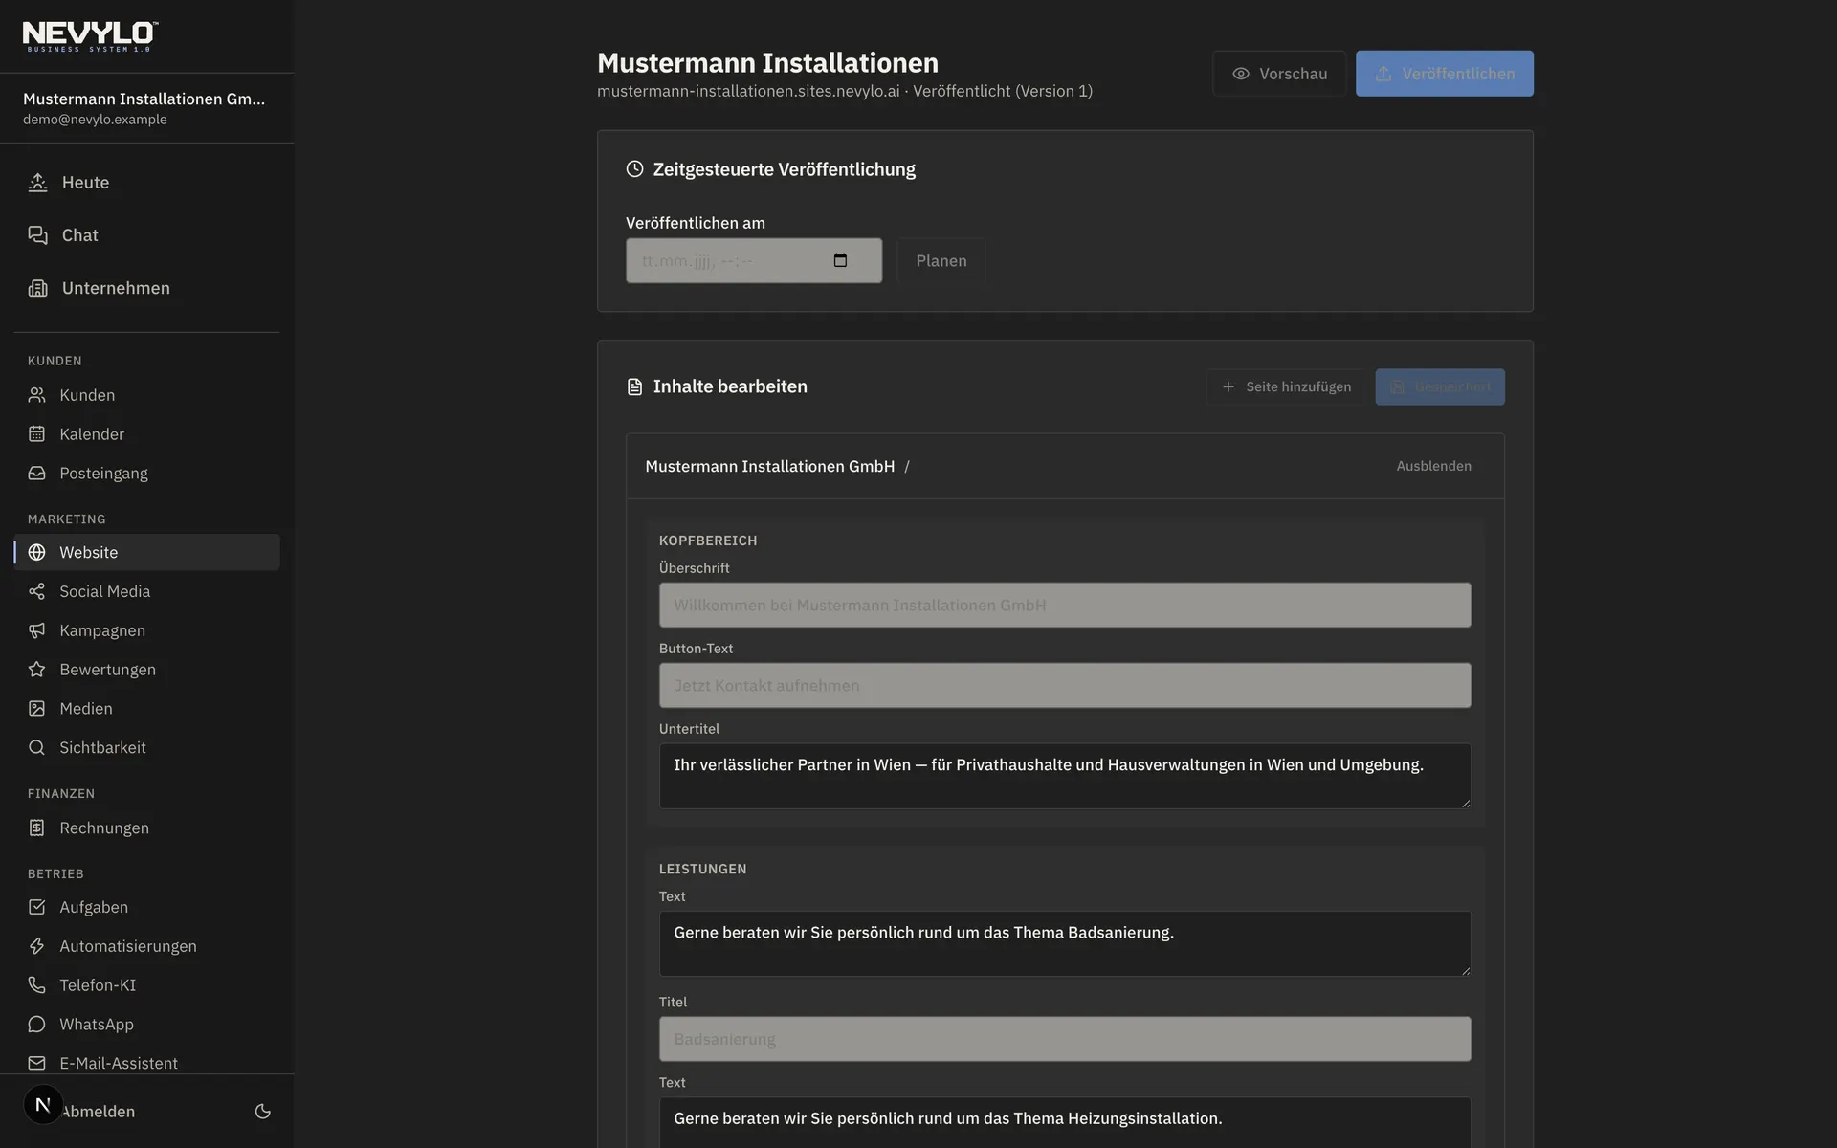1837x1148 pixels.
Task: Click the round N avatar button
Action: pyautogui.click(x=43, y=1105)
